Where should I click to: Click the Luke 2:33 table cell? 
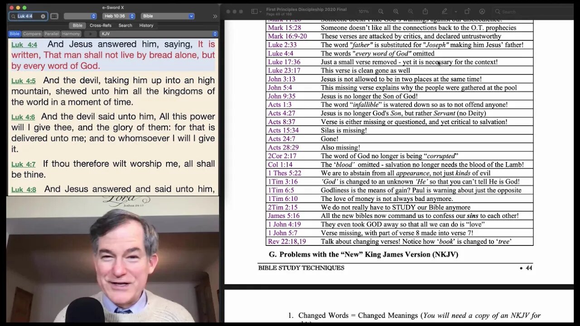tap(282, 45)
